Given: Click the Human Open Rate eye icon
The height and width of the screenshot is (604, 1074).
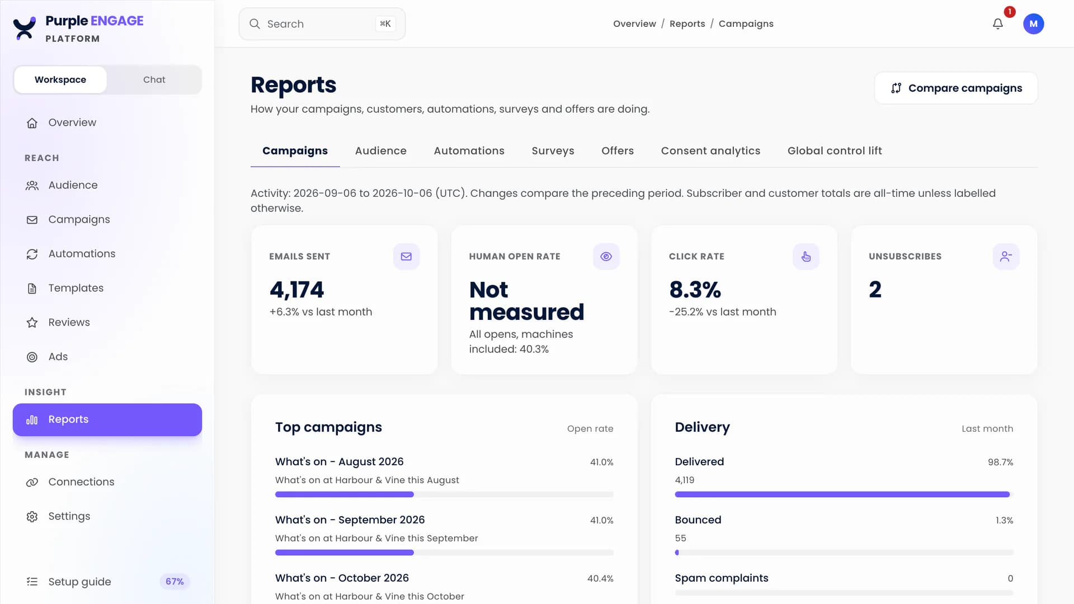Looking at the screenshot, I should (x=606, y=256).
